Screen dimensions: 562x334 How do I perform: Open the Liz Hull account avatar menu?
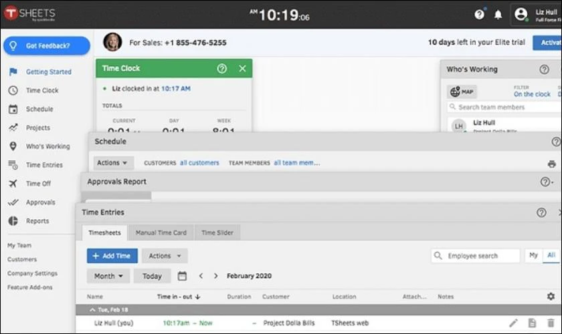(521, 14)
